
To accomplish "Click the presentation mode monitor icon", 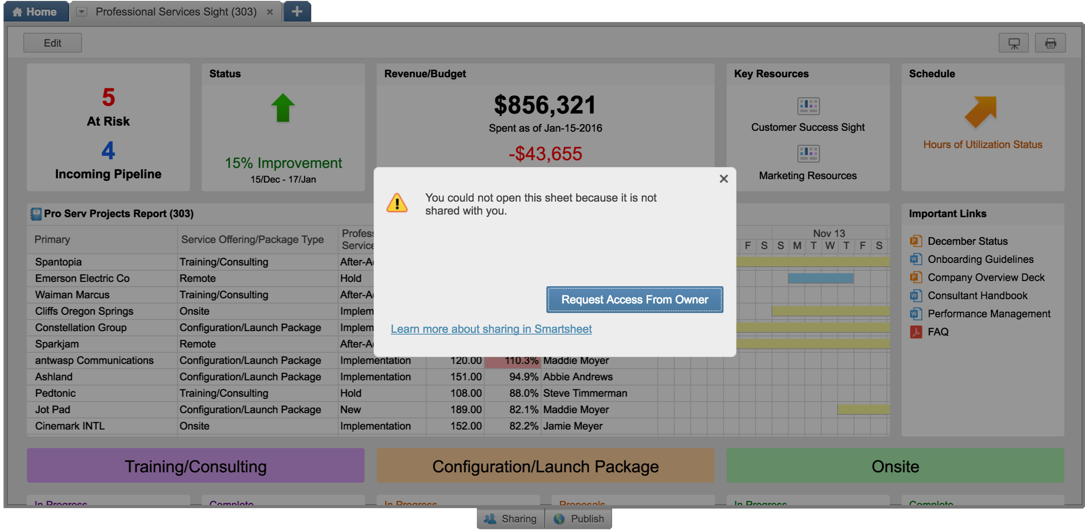I will pos(1013,43).
